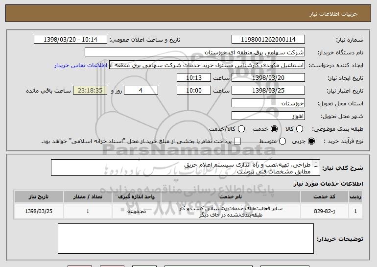Viewport: 377px width, 267px height.
Task: Click the remaining days field showing 4
Action: 141,91
